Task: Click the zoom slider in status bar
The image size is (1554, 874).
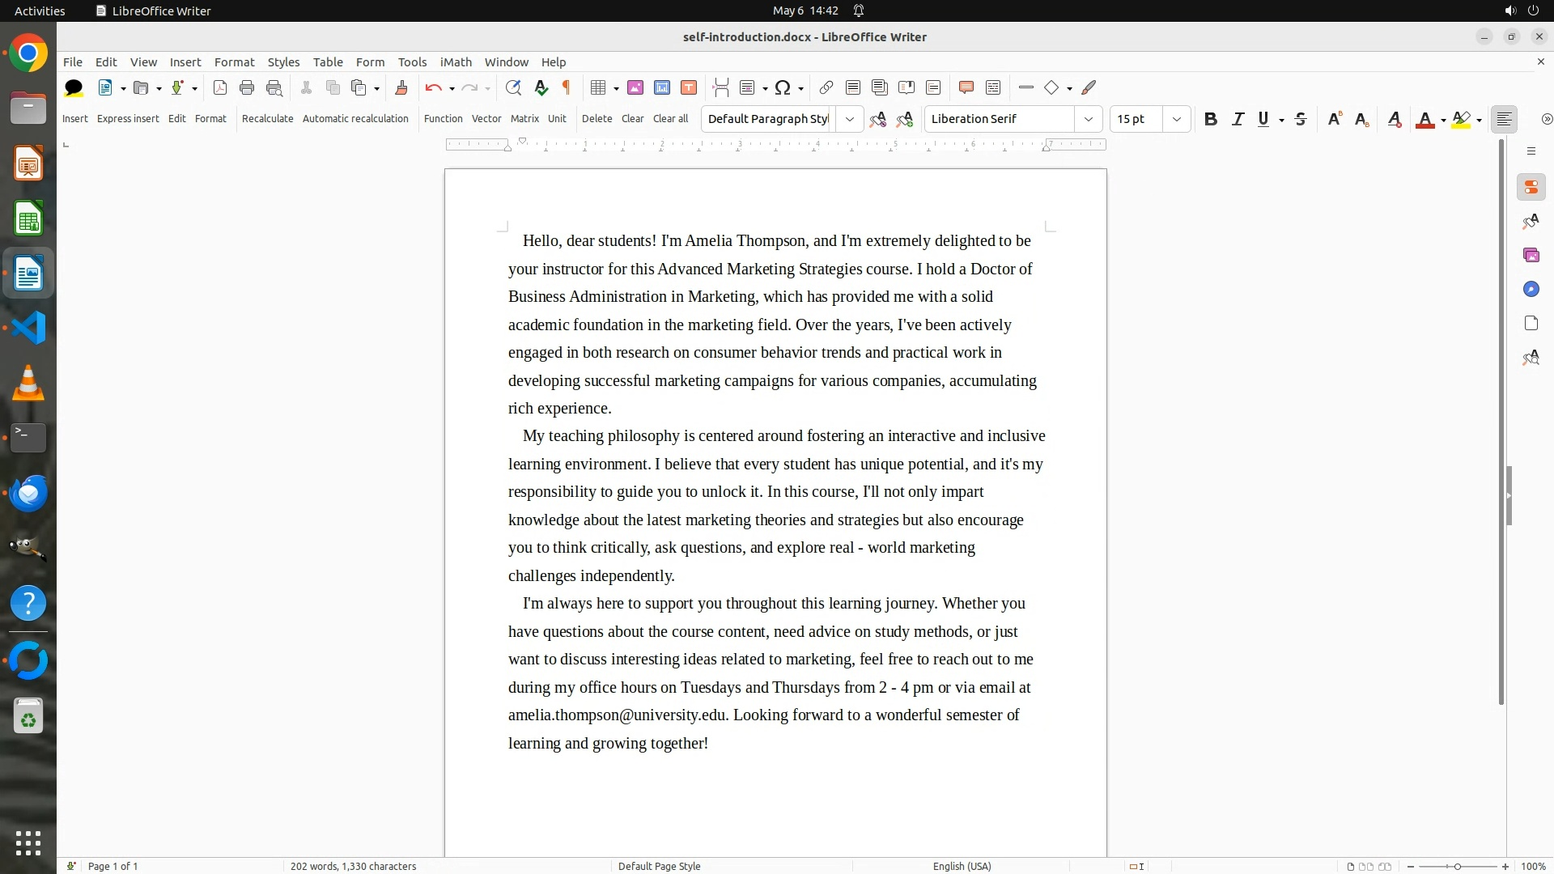Action: pyautogui.click(x=1457, y=866)
